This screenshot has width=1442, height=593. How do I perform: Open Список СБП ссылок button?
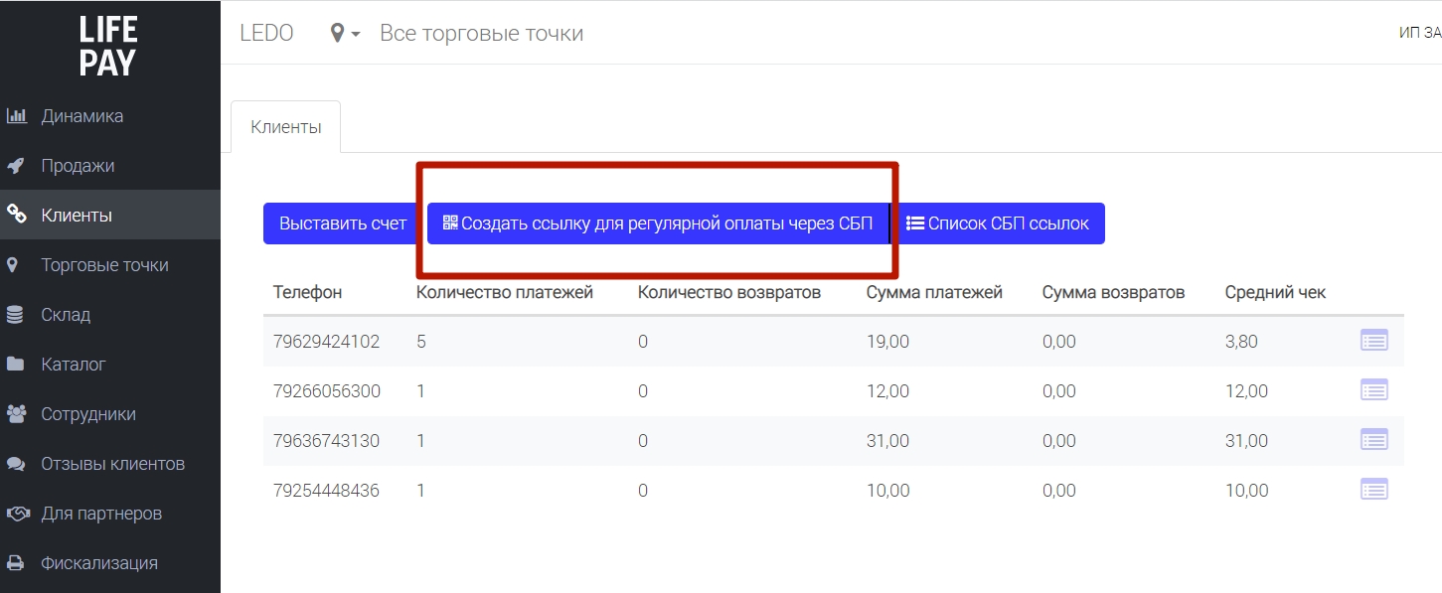[x=998, y=223]
